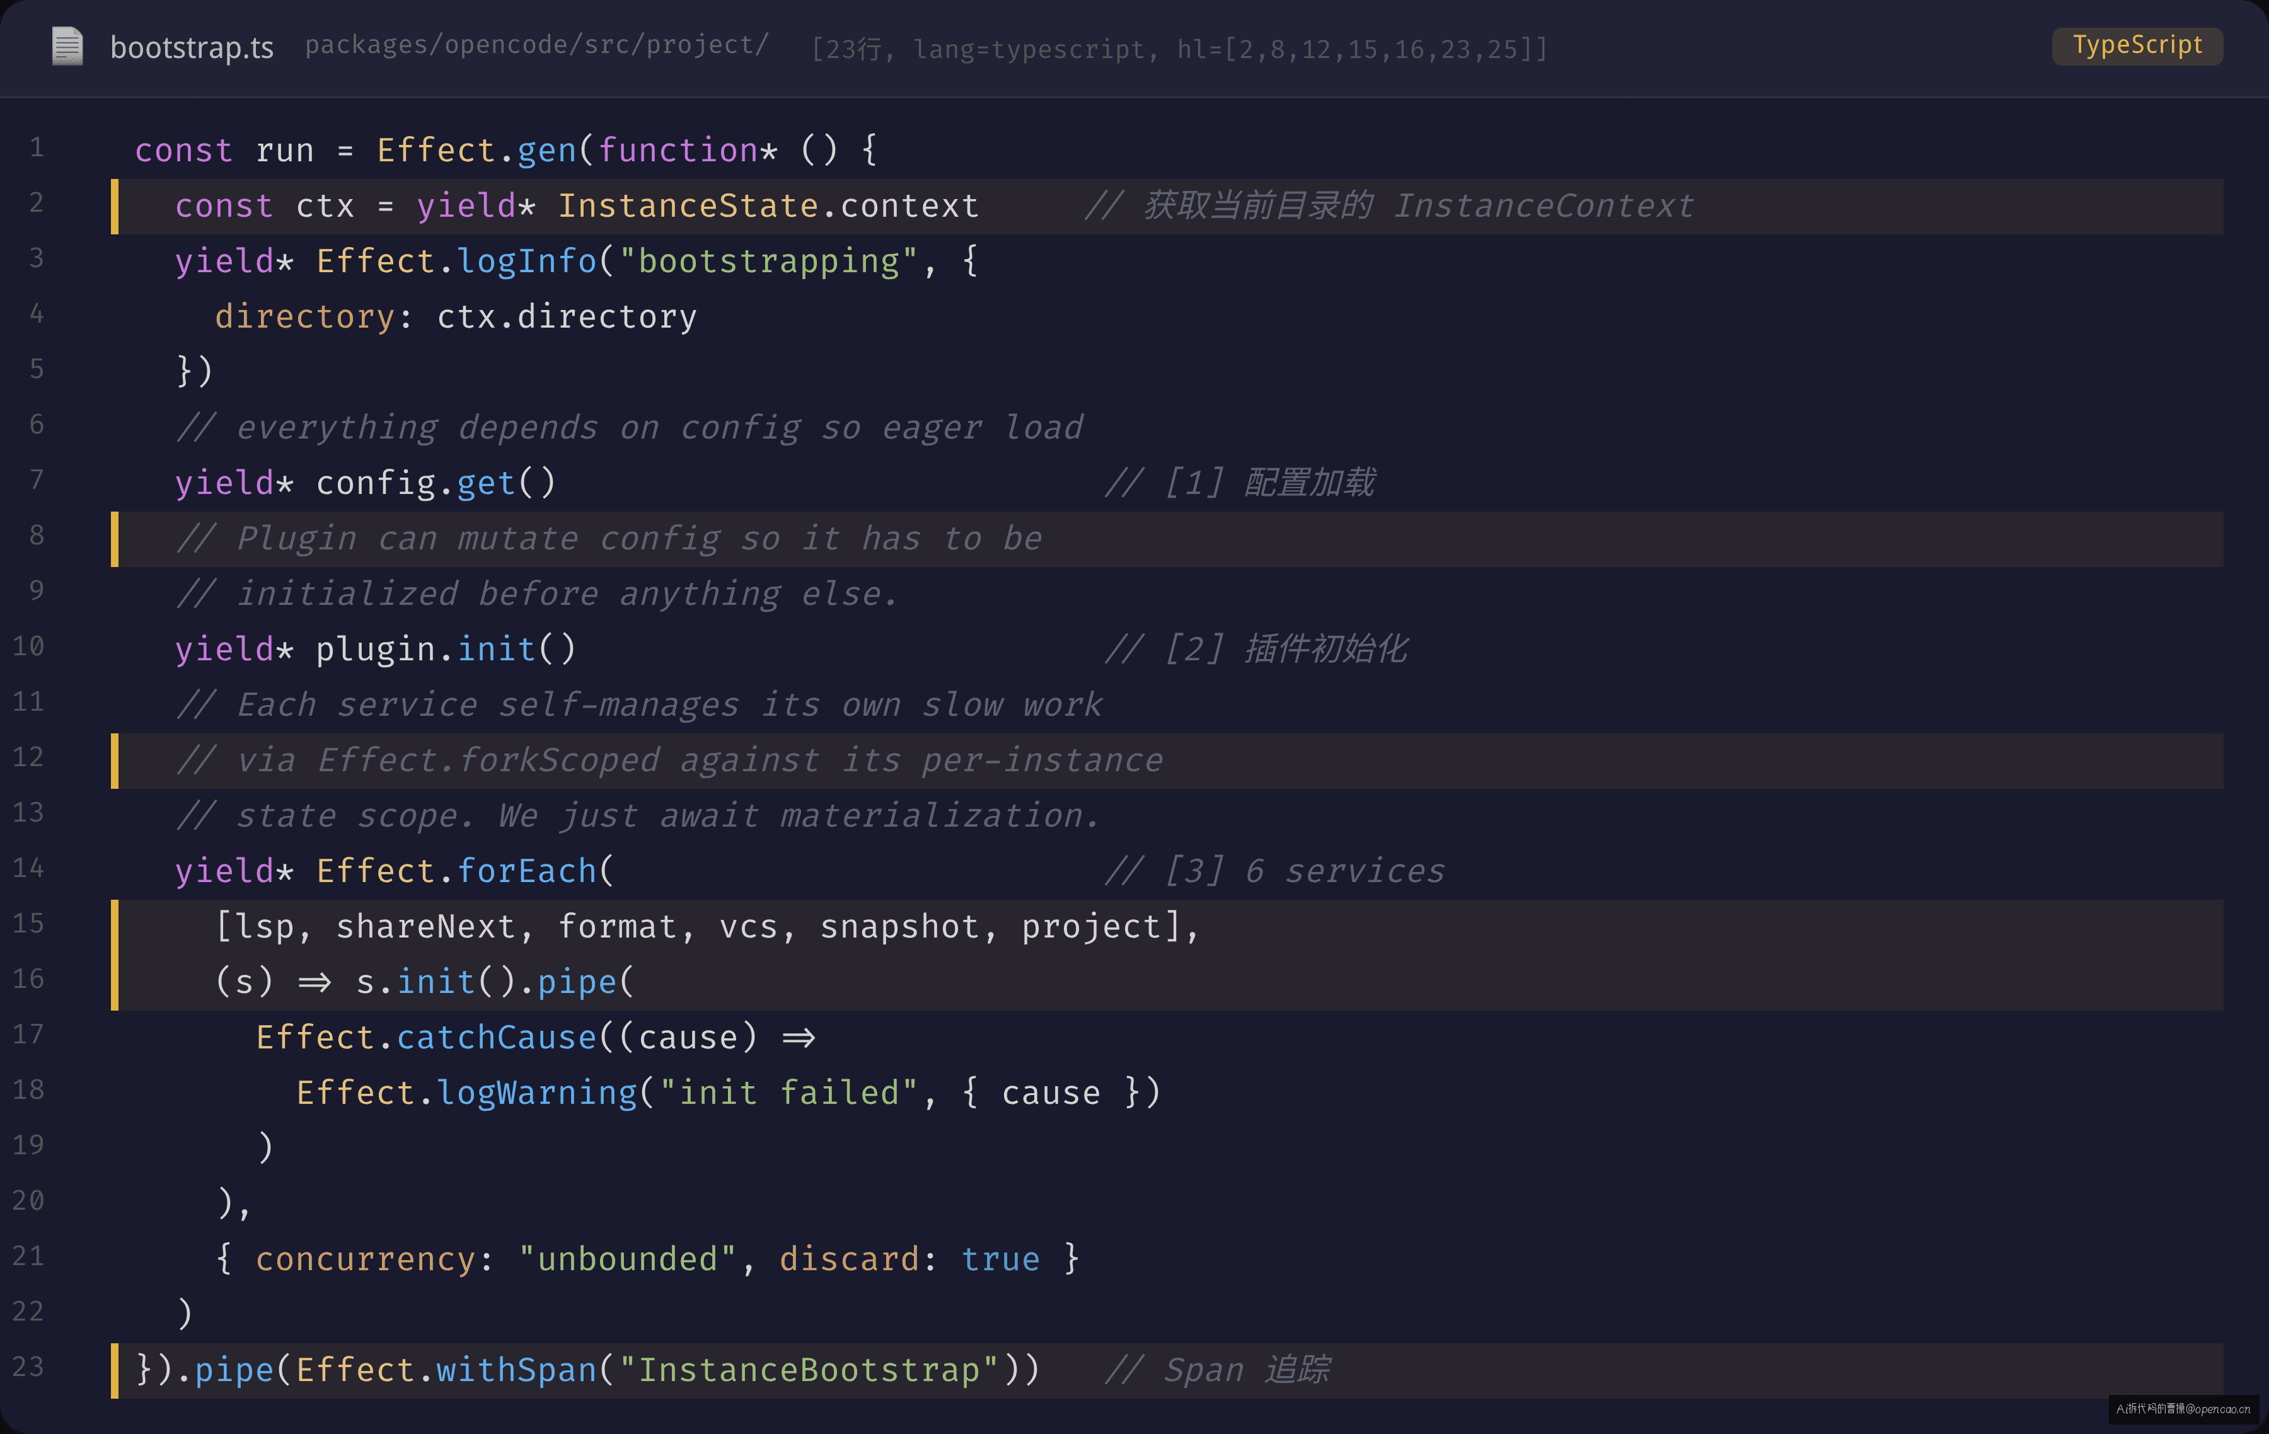Click the 'Plugin can mutate config' comment

coord(609,539)
